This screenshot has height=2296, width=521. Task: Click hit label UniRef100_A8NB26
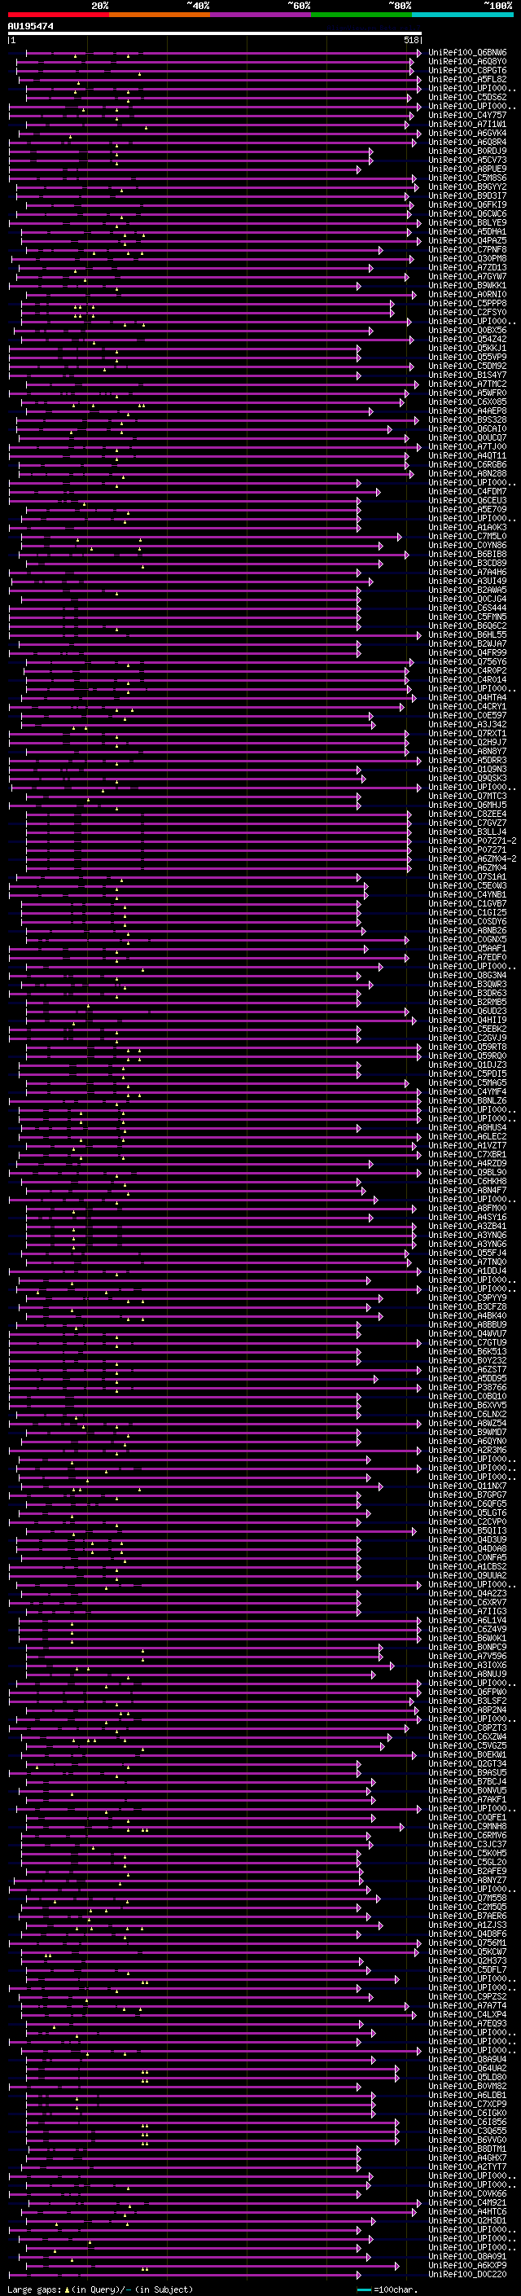tap(467, 930)
